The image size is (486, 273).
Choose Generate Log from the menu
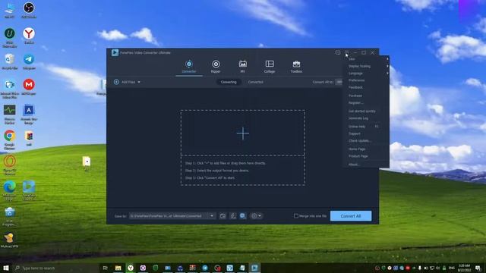pos(366,118)
